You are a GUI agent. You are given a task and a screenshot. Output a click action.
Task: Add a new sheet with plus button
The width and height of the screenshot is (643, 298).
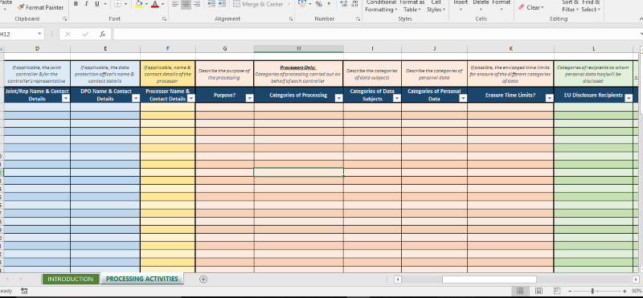pos(203,279)
